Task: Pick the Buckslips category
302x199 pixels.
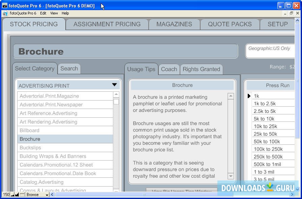Action: coord(65,148)
